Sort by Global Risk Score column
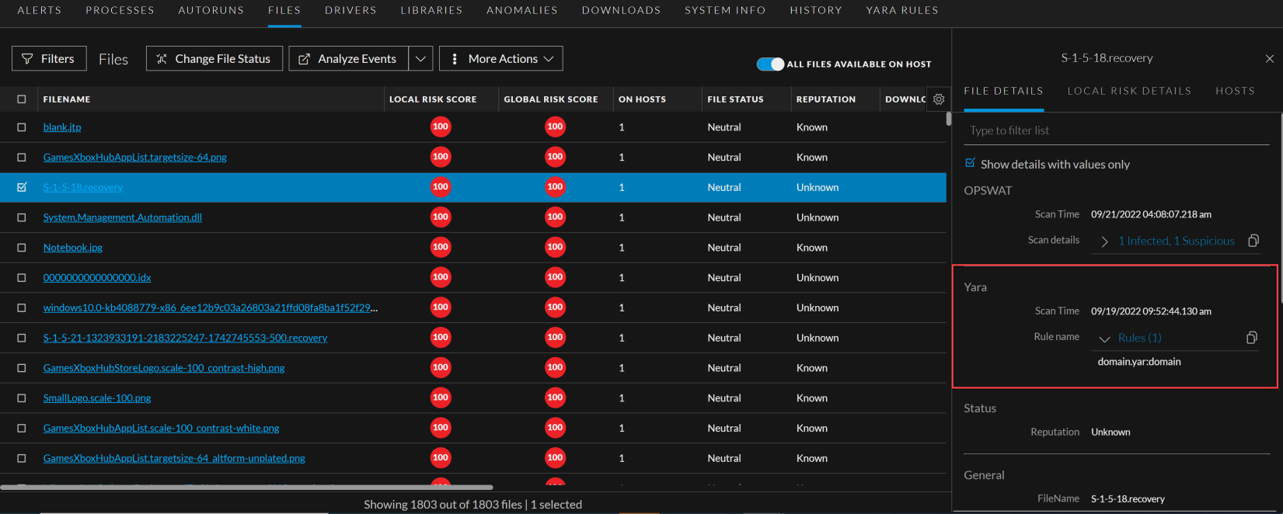The image size is (1283, 514). tap(551, 99)
